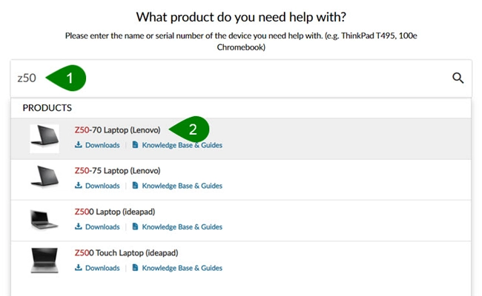Click the Z500 Touch Laptop thumbnail

pos(44,260)
